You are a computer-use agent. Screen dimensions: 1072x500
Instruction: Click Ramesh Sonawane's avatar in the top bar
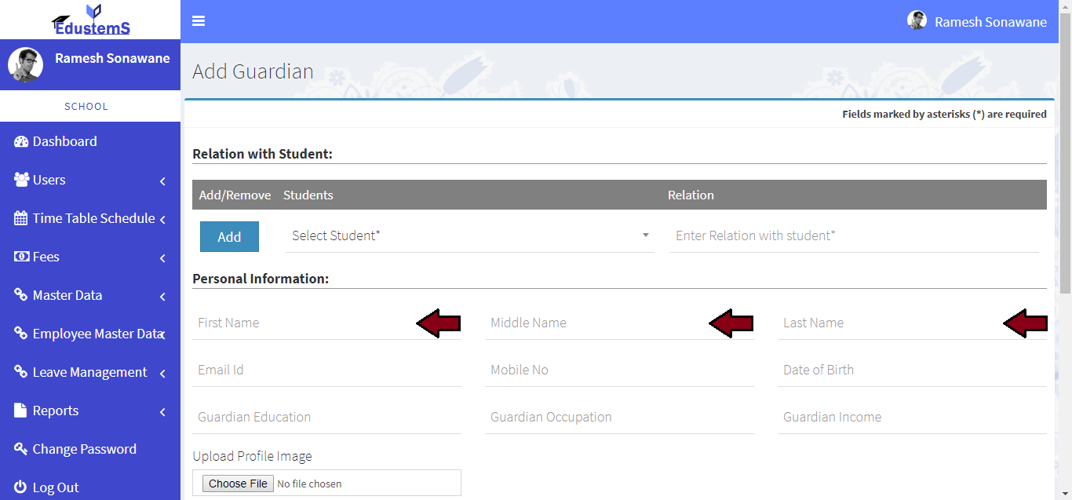(917, 20)
